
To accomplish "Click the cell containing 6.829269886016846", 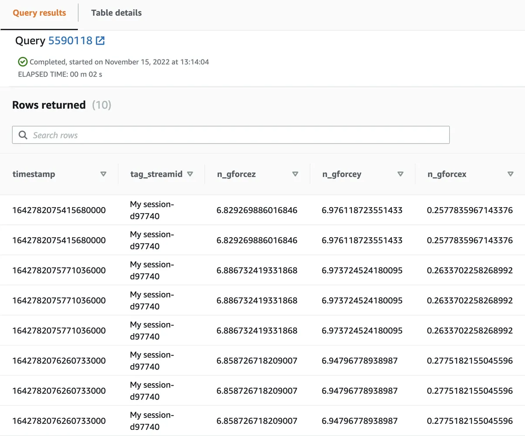I will (x=256, y=210).
